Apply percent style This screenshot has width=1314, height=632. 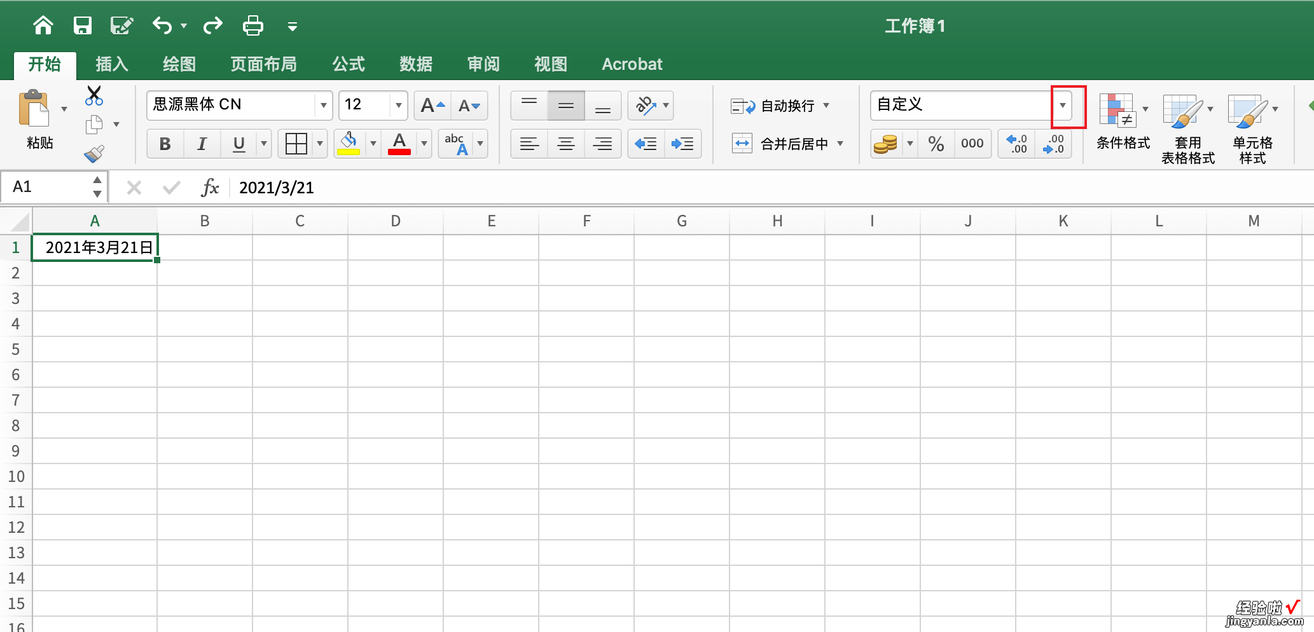[936, 144]
